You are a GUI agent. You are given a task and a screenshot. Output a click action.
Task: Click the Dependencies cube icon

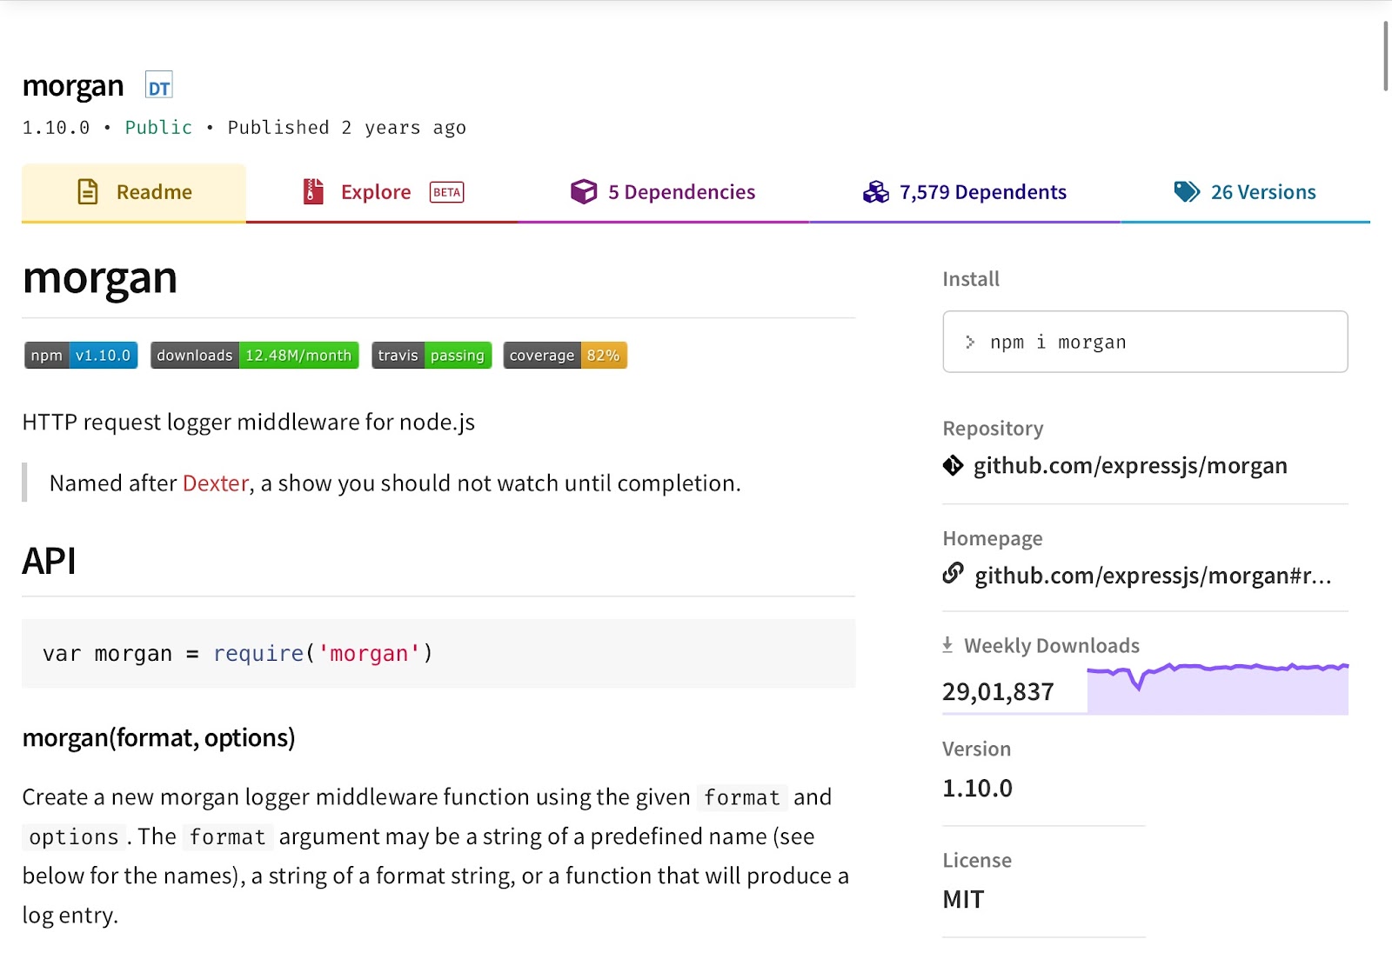[584, 191]
